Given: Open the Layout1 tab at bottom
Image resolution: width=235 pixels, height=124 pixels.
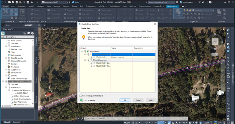Looking at the screenshot, I should click(x=16, y=122).
